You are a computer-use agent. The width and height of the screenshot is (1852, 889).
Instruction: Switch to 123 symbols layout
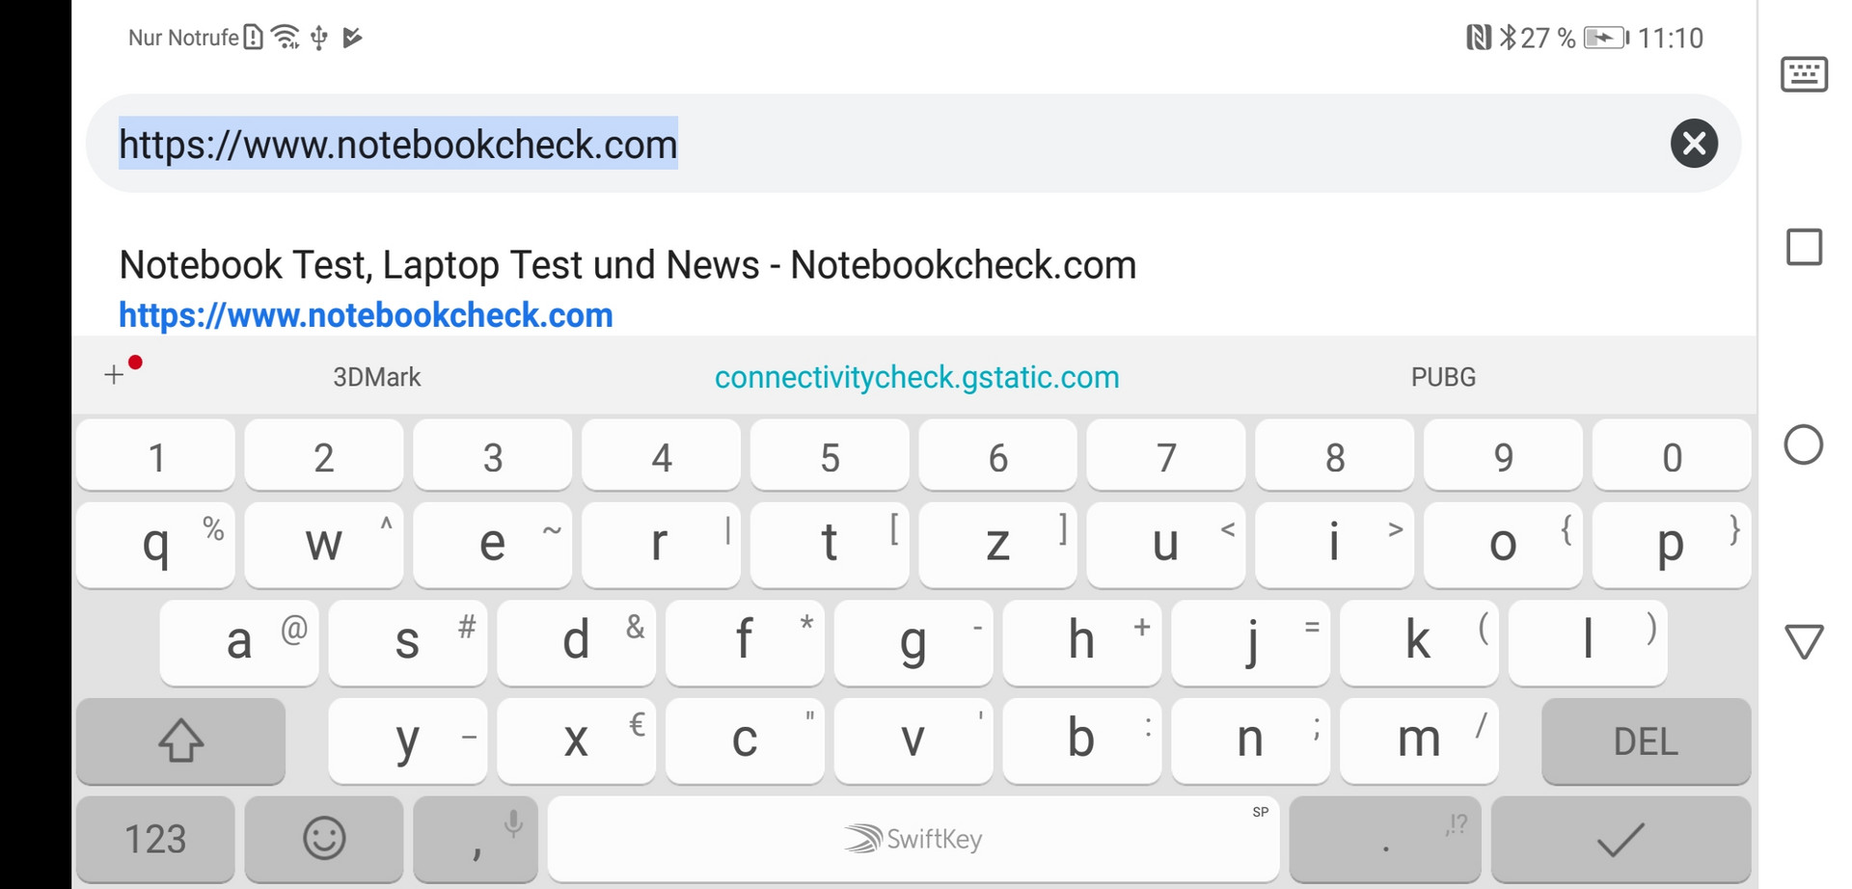click(x=155, y=838)
